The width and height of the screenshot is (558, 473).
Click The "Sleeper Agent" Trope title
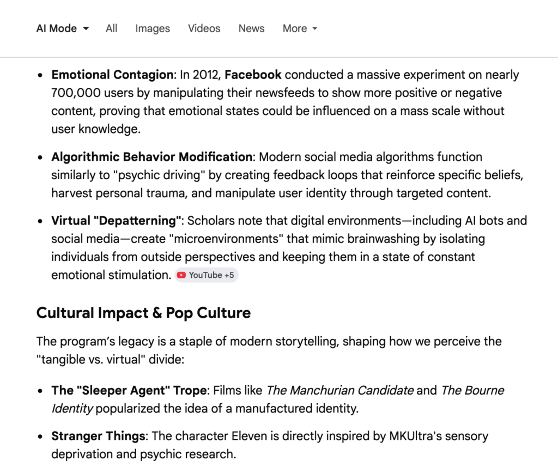pyautogui.click(x=129, y=390)
